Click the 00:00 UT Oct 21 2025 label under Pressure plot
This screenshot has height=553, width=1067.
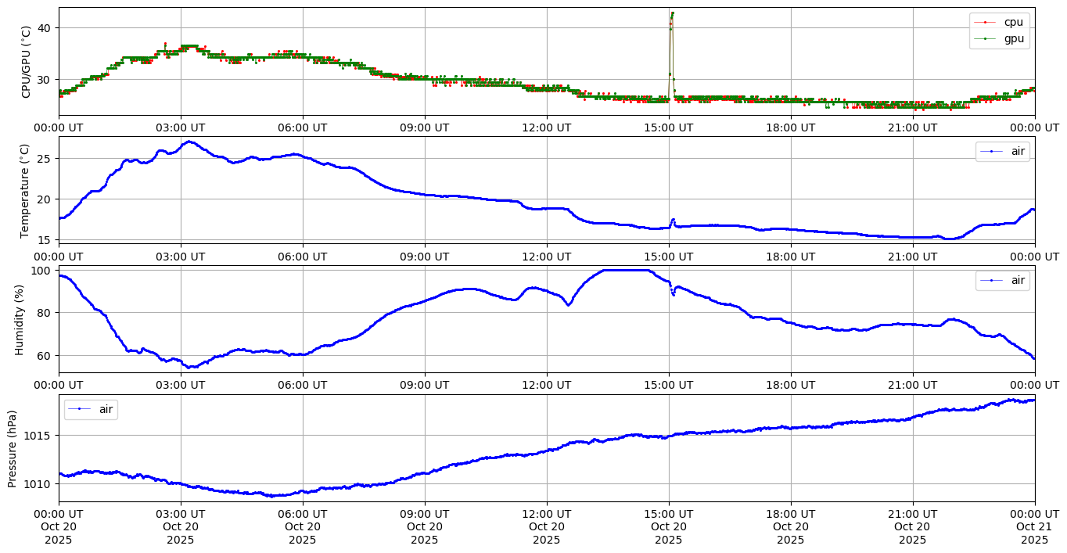(1034, 528)
